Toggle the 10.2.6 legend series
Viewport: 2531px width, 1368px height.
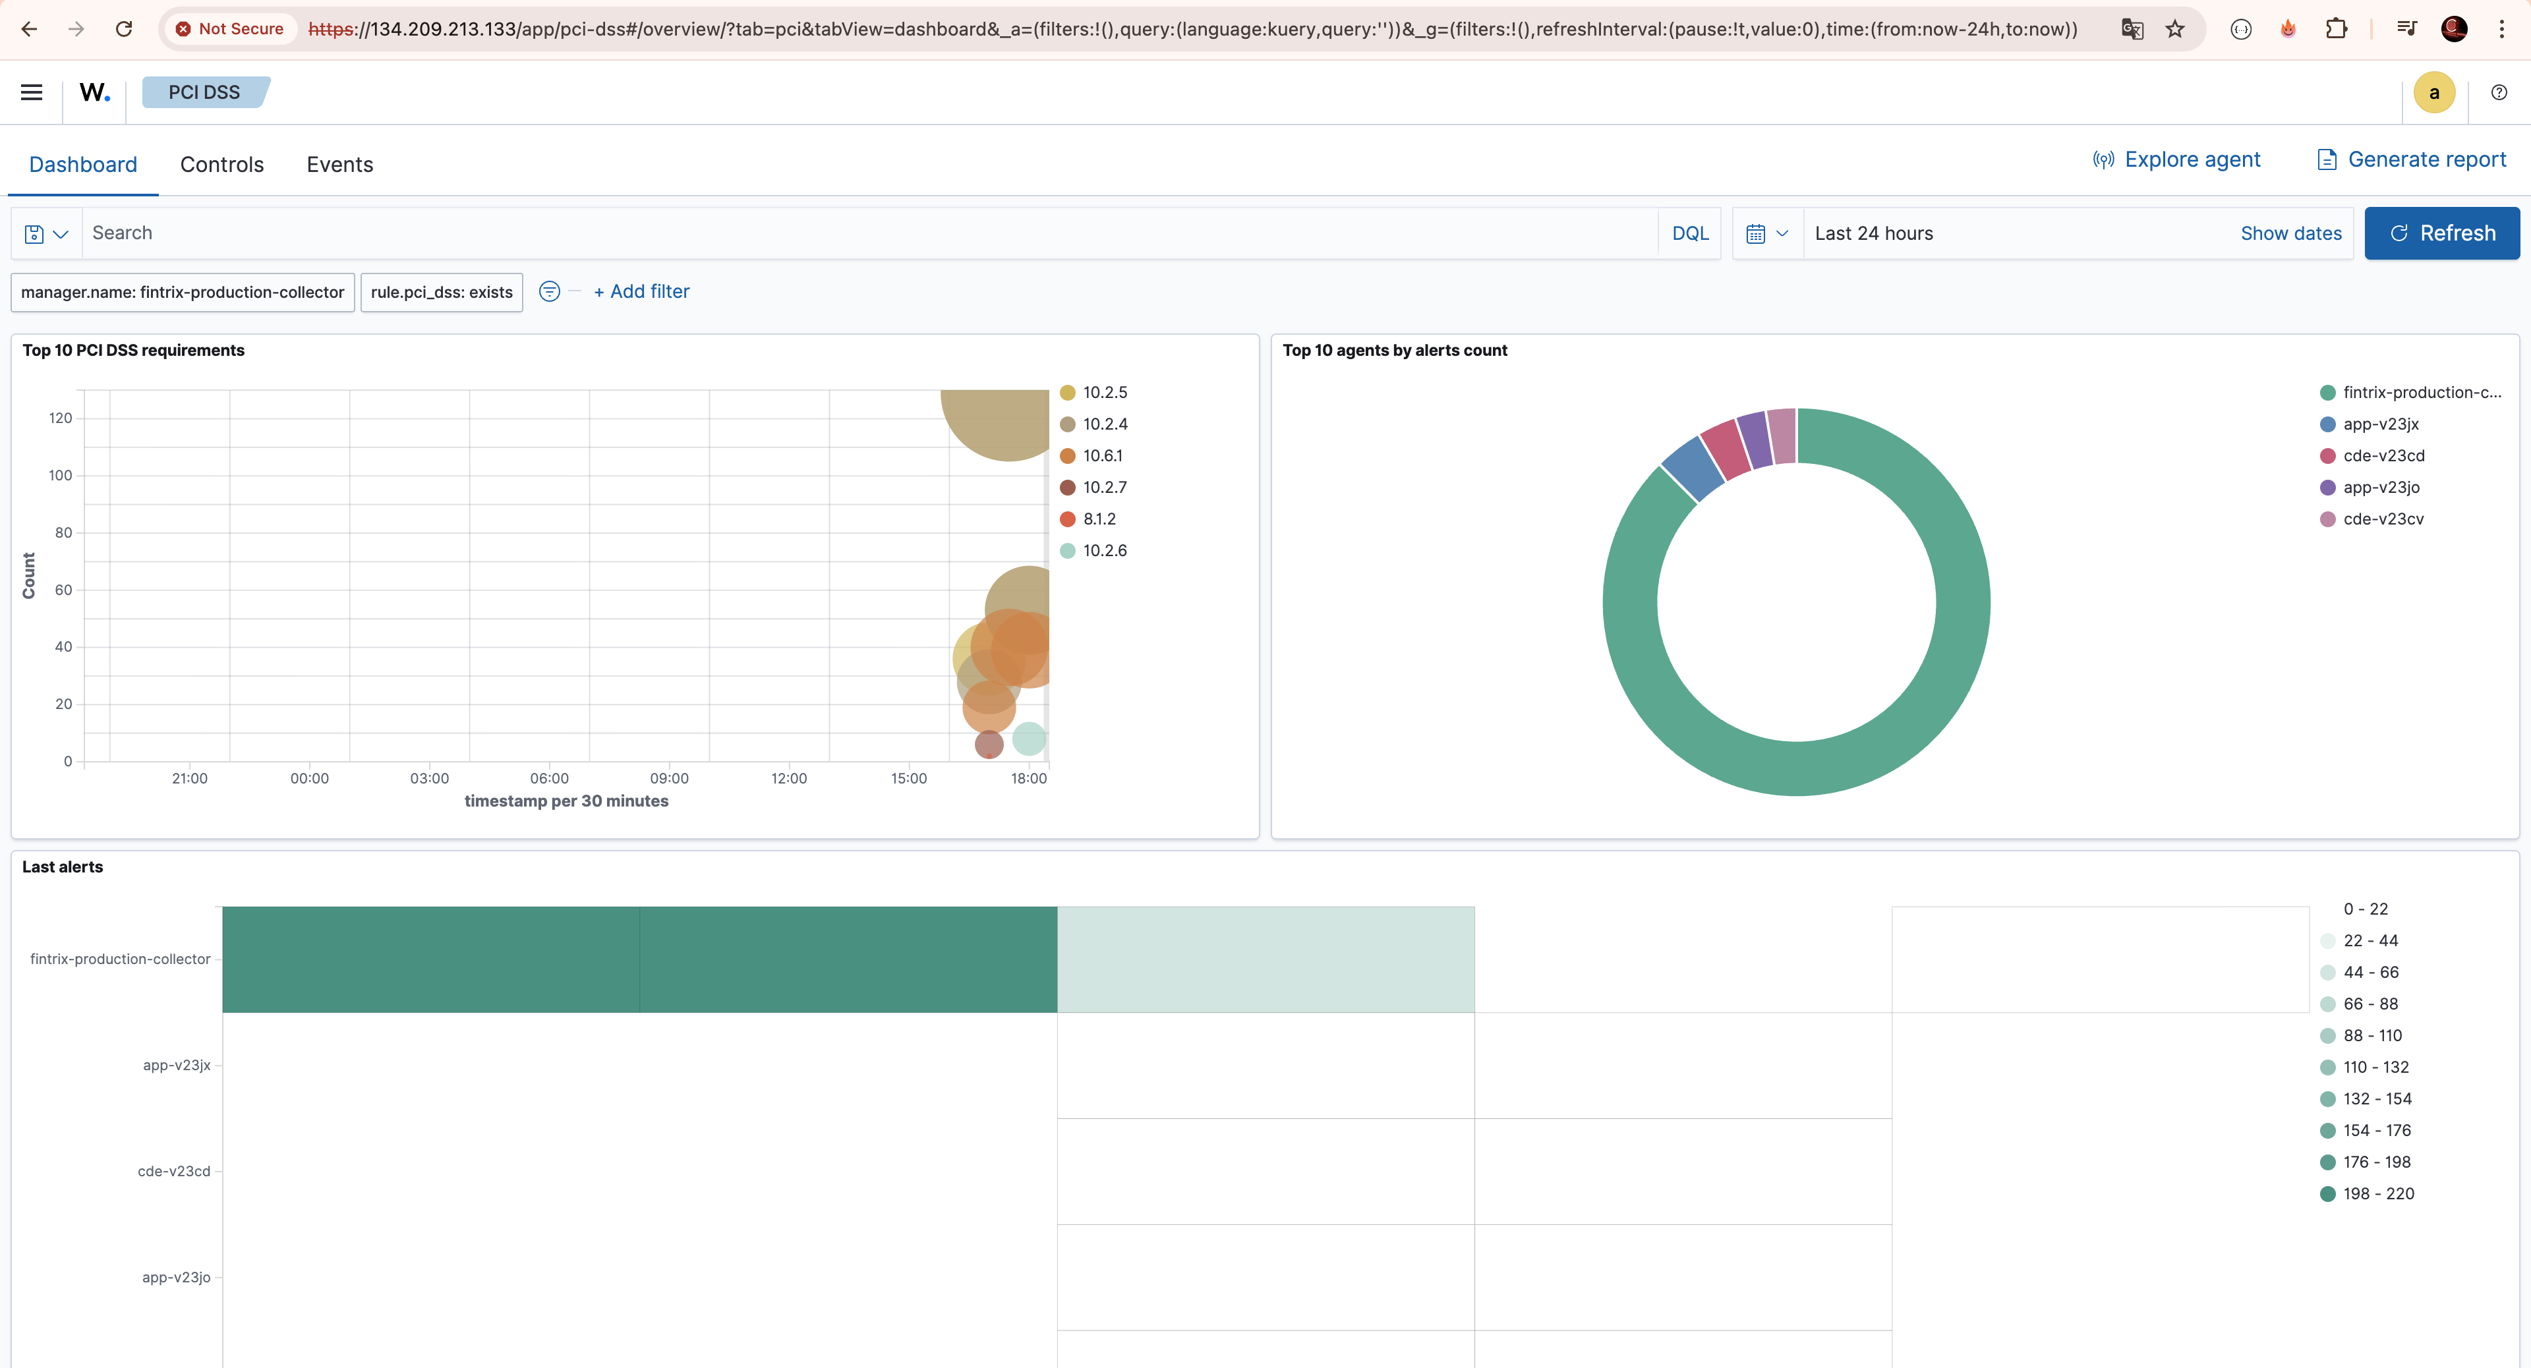click(1093, 551)
